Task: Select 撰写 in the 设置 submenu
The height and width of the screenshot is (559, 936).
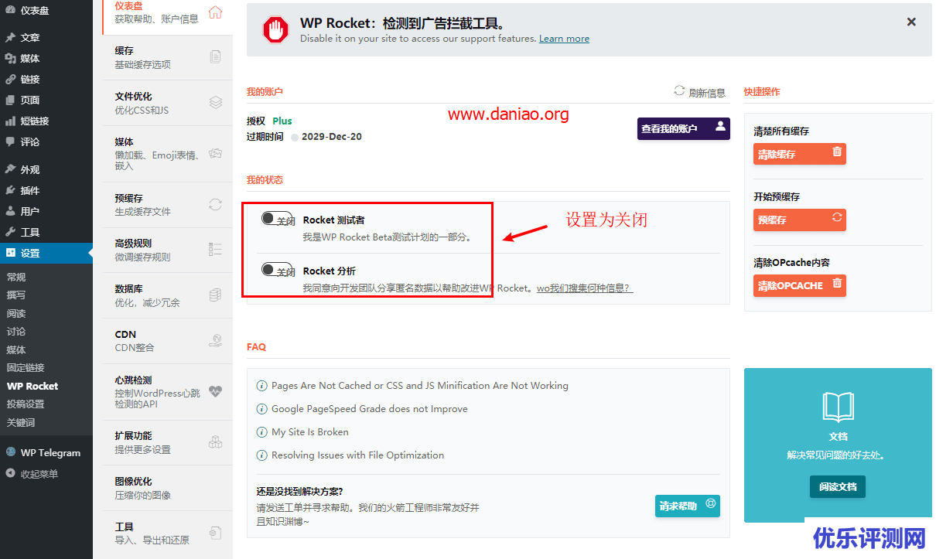Action: 16,295
